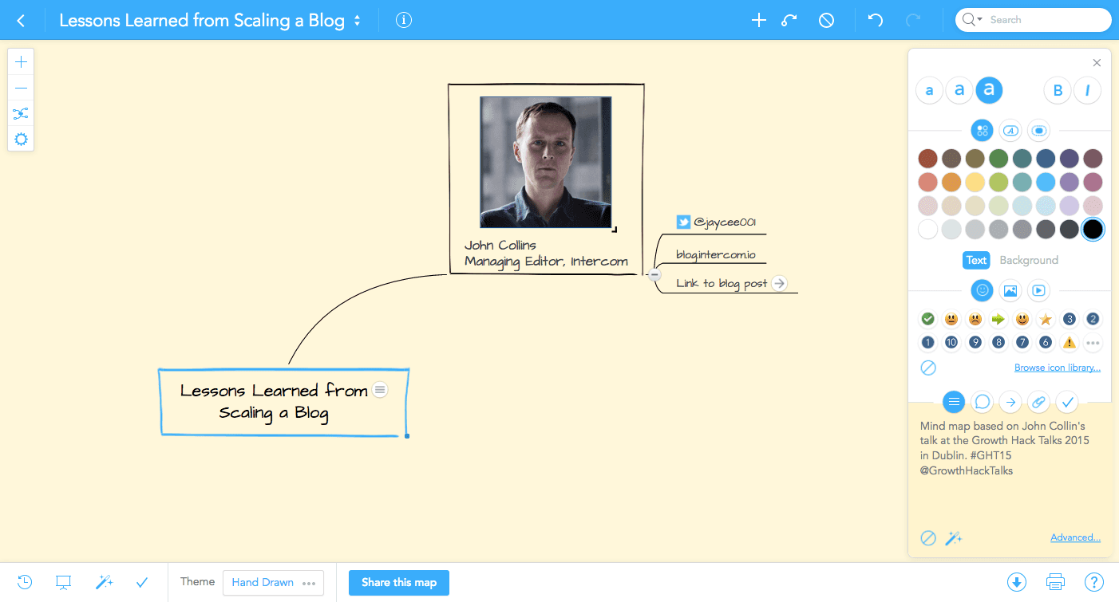Start presentation mode from the bottom bar

point(64,582)
